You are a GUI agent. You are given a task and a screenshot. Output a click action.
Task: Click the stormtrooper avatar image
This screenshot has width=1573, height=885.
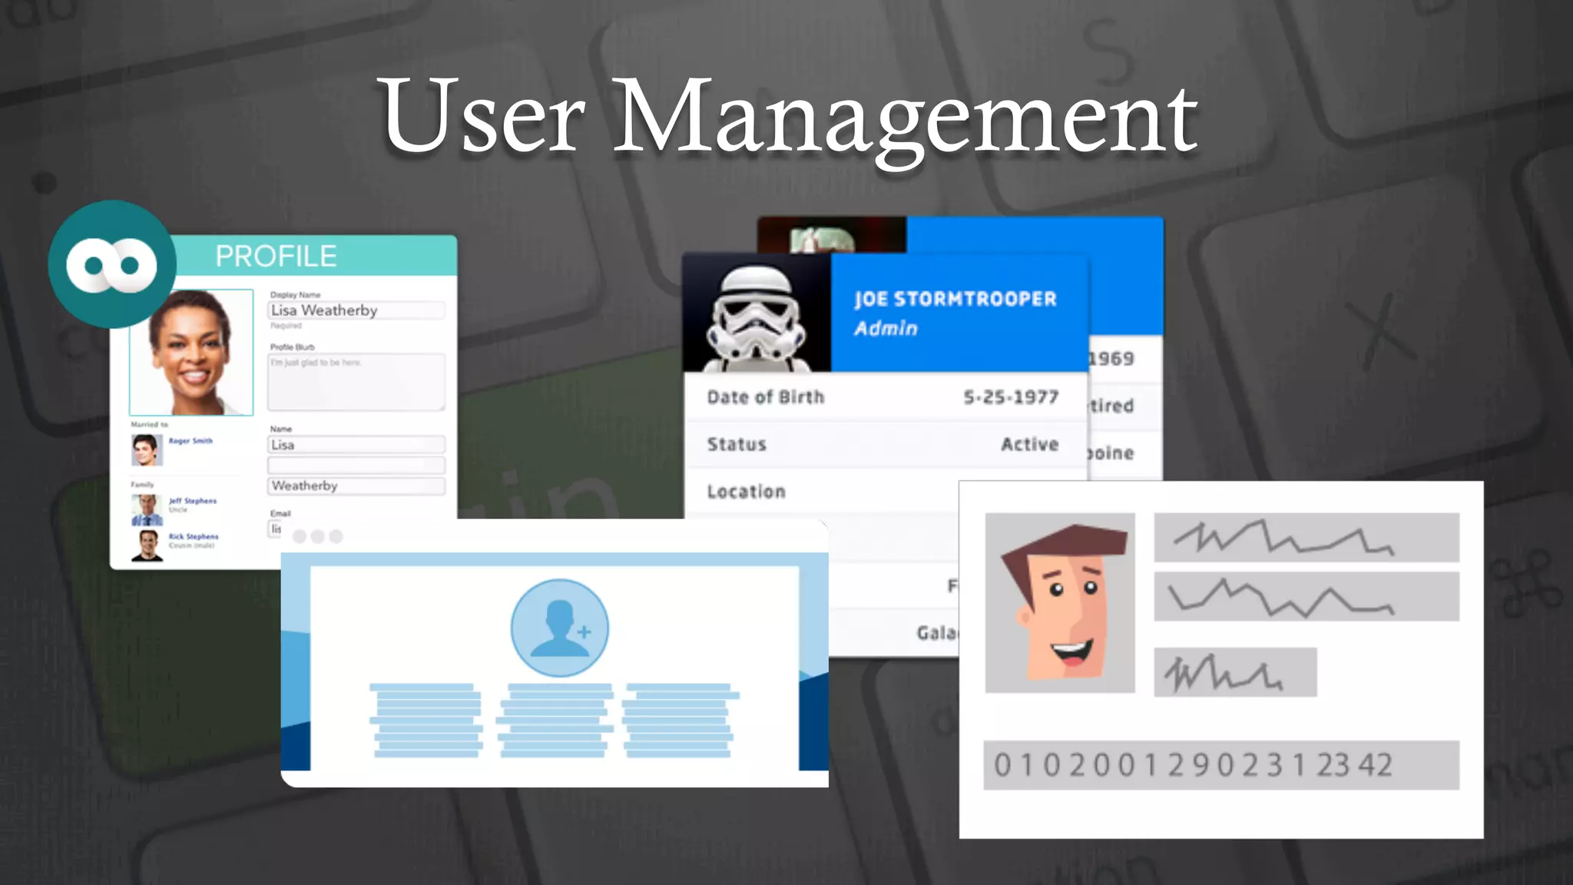coord(757,313)
